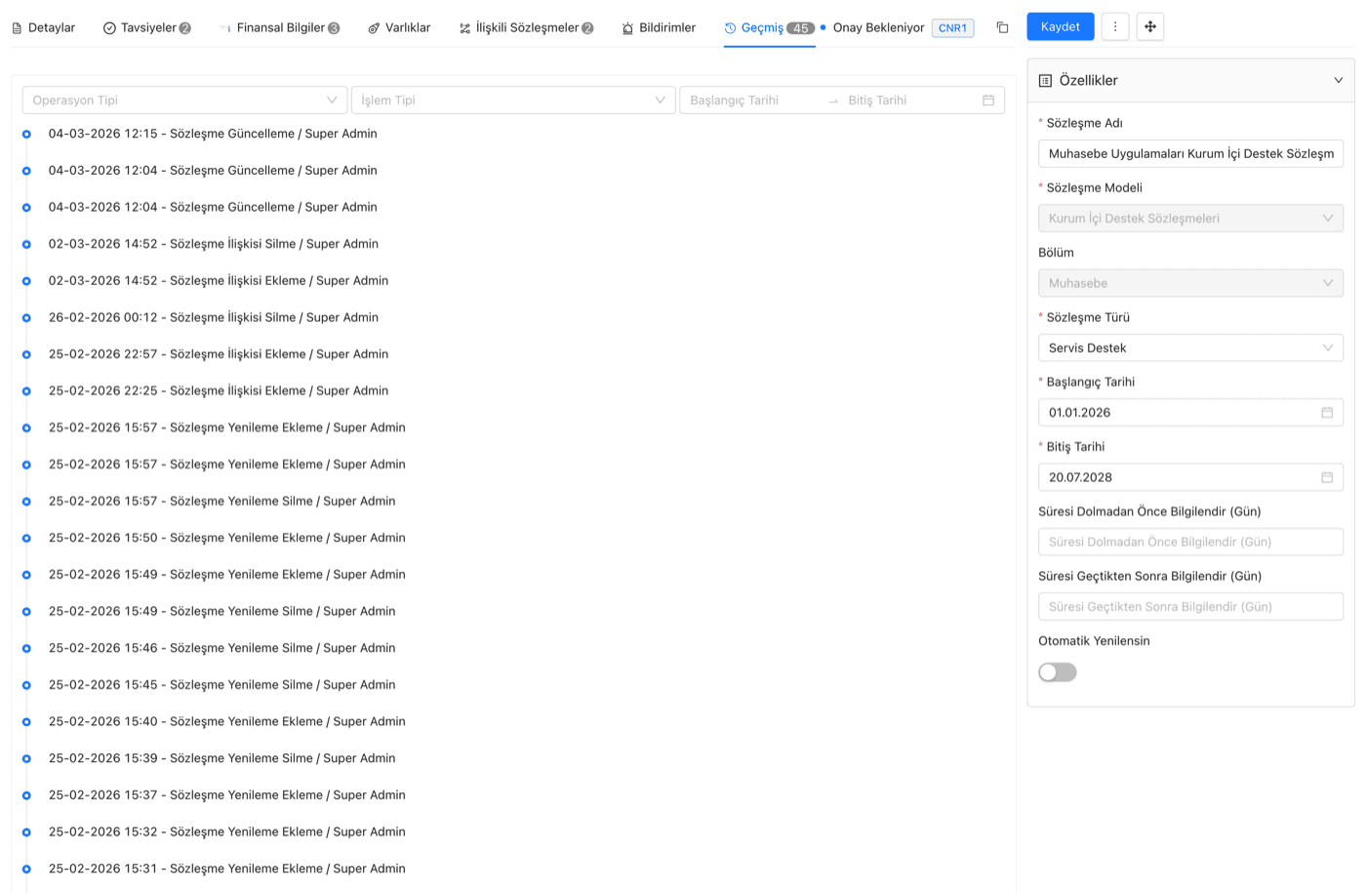Collapse the Özellikler panel chevron
This screenshot has height=893, width=1366.
click(x=1338, y=81)
